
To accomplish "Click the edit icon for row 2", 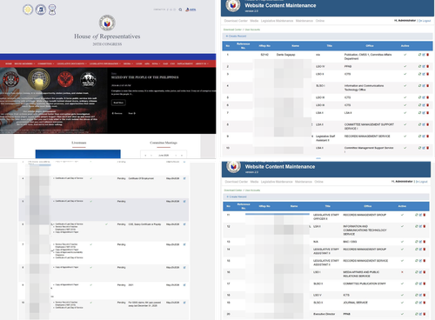I will [x=424, y=66].
